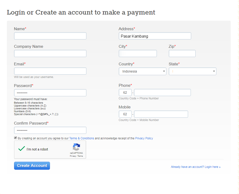The height and width of the screenshot is (194, 239).
Task: Open the Privacy Policy link
Action: [x=144, y=138]
